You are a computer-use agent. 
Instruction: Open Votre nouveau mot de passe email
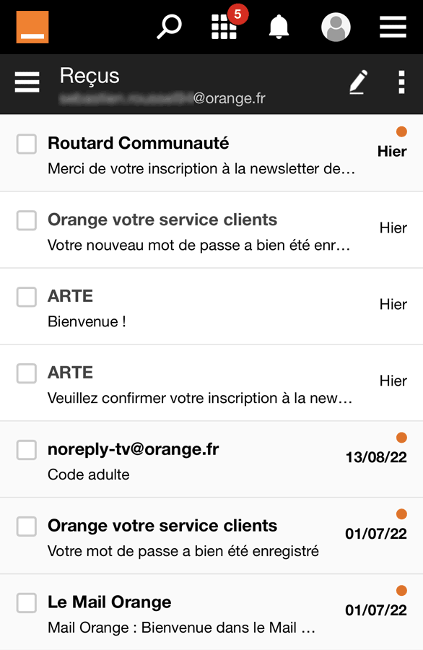[211, 230]
